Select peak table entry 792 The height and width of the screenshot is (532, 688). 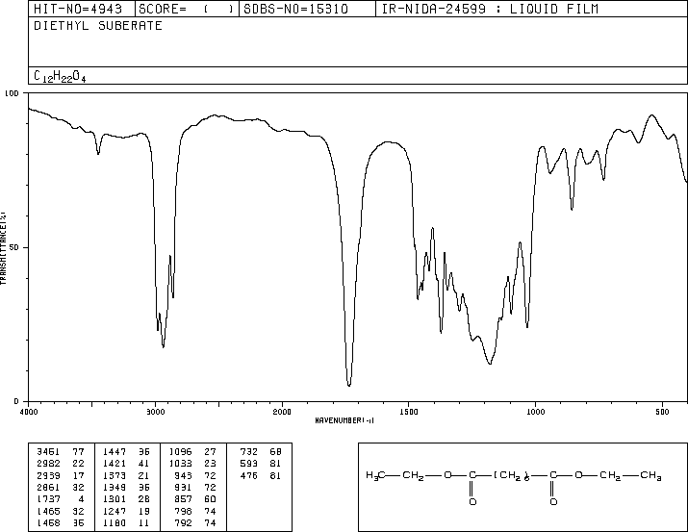coord(183,522)
